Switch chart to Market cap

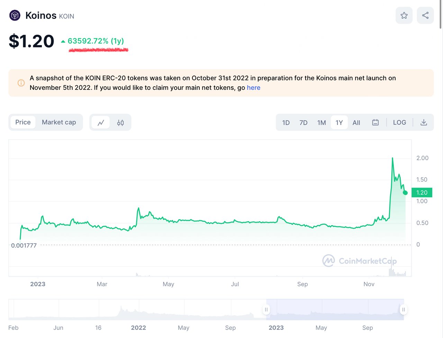click(59, 122)
